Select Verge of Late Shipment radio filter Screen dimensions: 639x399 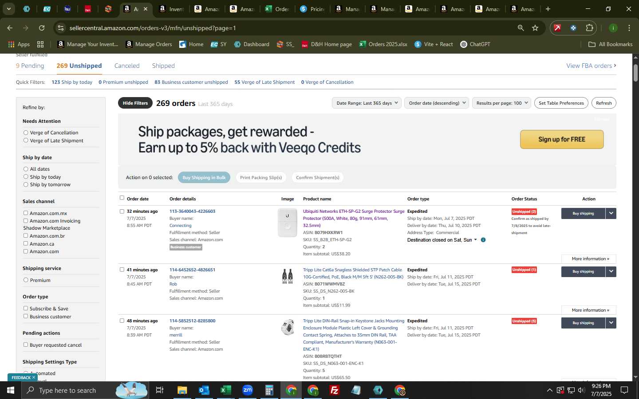point(26,141)
